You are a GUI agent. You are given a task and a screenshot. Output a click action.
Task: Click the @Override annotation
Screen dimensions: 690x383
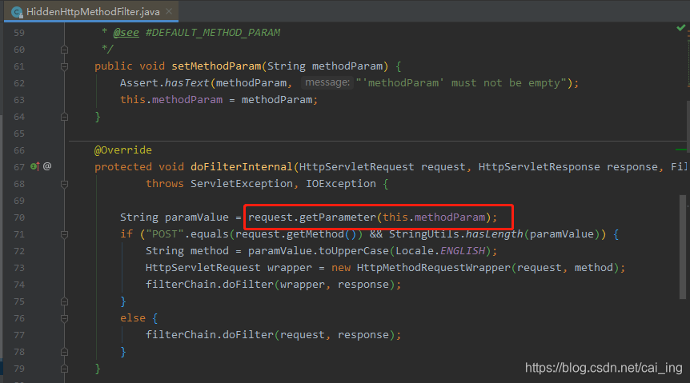click(122, 150)
